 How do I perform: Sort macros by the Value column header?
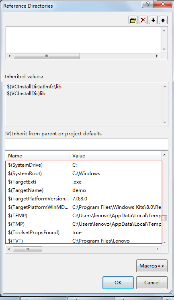coord(115,155)
